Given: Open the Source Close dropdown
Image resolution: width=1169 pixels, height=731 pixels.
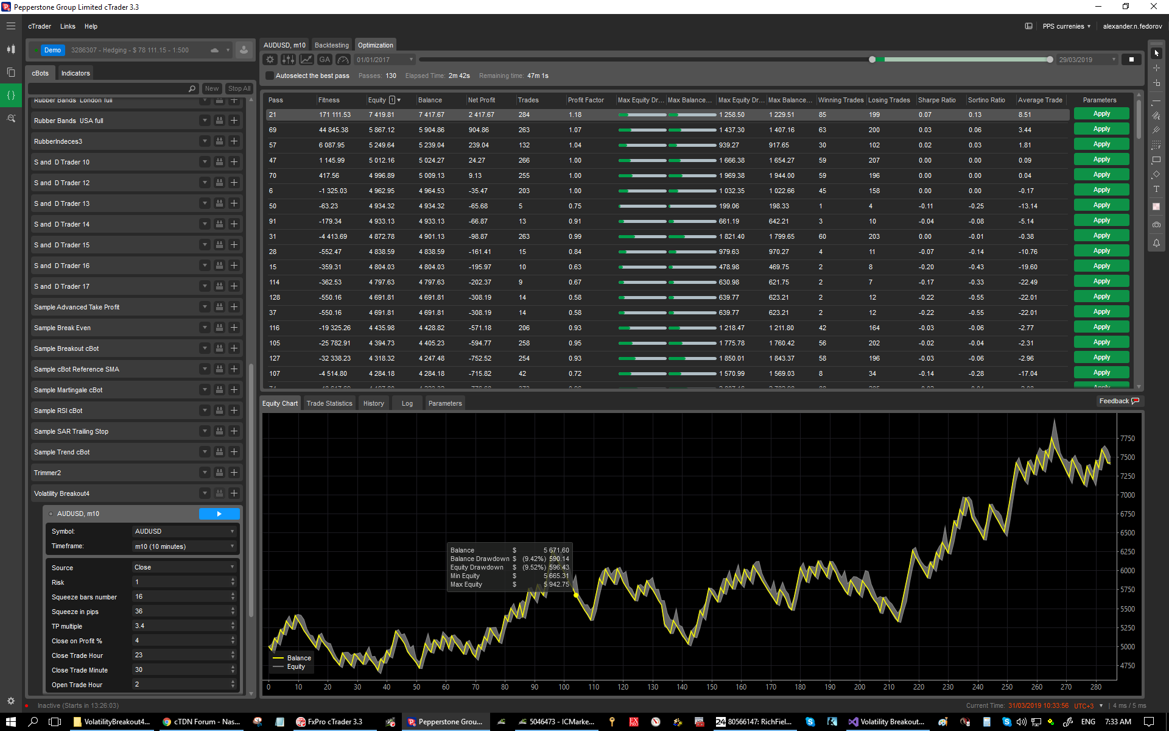Looking at the screenshot, I should 184,567.
